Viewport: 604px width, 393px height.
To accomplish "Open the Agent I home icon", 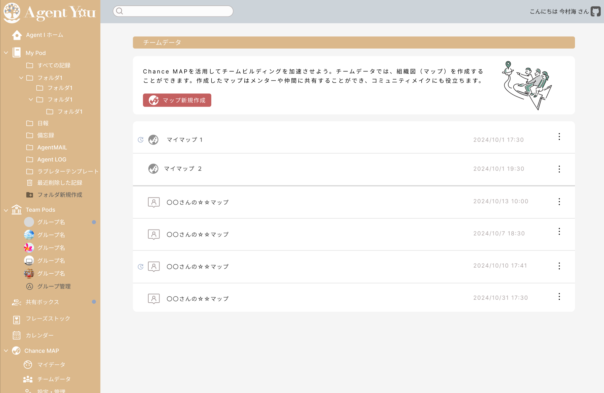I will [17, 35].
